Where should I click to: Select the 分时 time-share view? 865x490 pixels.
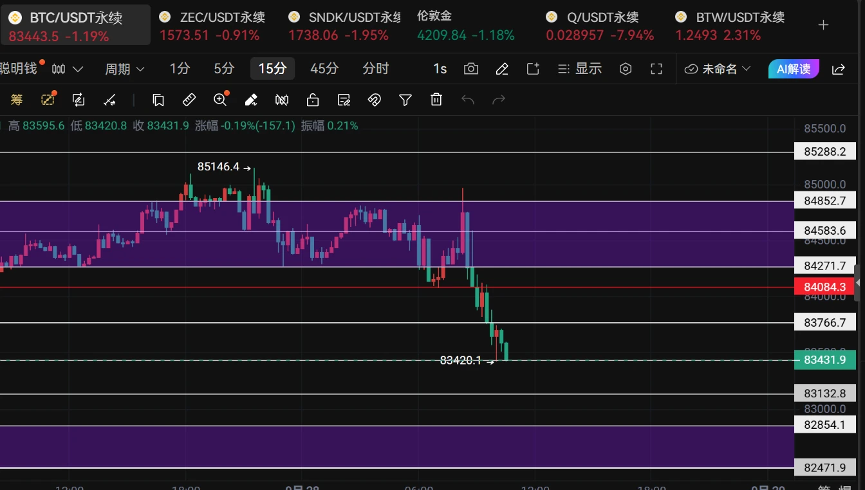376,69
